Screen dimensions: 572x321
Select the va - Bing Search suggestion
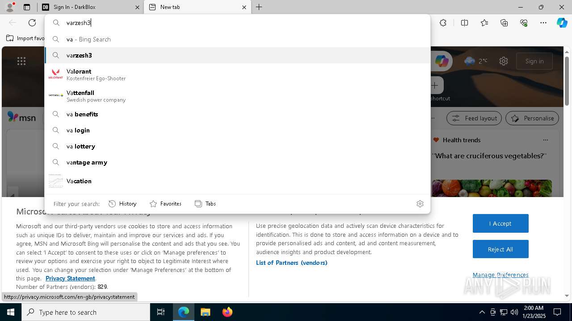tap(237, 39)
